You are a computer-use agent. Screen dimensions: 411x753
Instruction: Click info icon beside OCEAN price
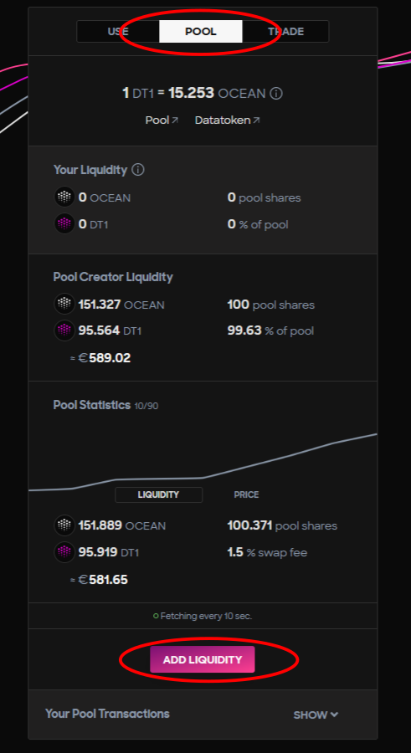coord(276,93)
